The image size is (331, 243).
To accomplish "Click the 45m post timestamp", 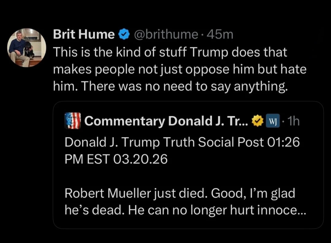I will point(220,35).
